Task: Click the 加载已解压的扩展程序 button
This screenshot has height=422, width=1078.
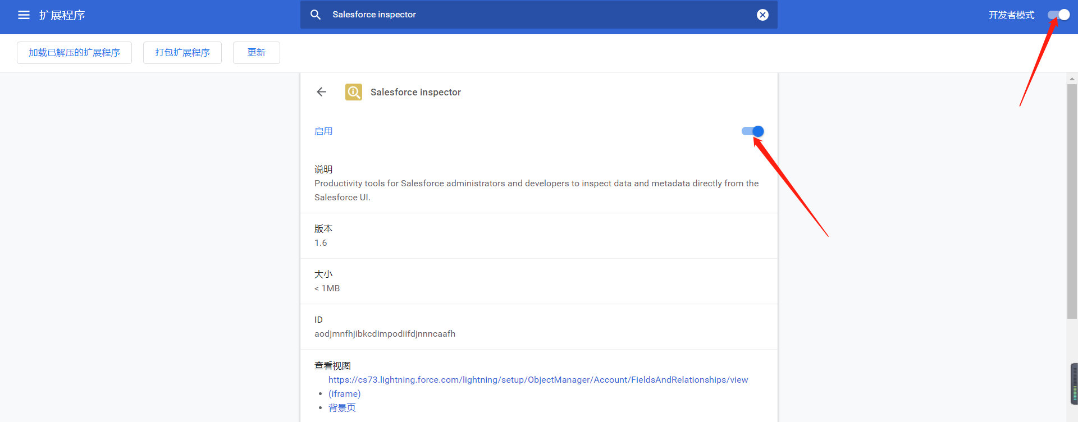Action: 74,53
